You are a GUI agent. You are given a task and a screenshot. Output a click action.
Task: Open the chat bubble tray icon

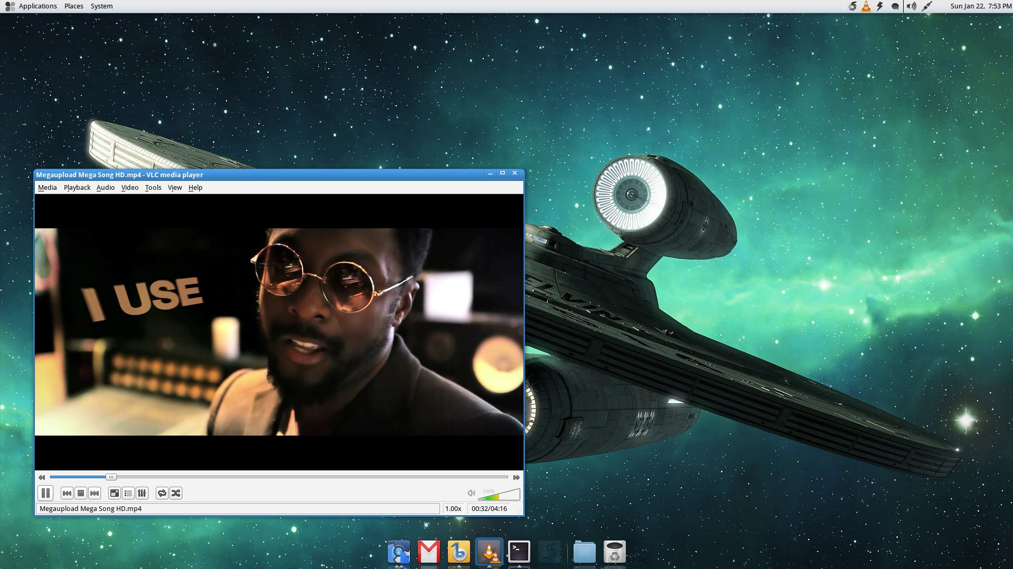(x=895, y=6)
